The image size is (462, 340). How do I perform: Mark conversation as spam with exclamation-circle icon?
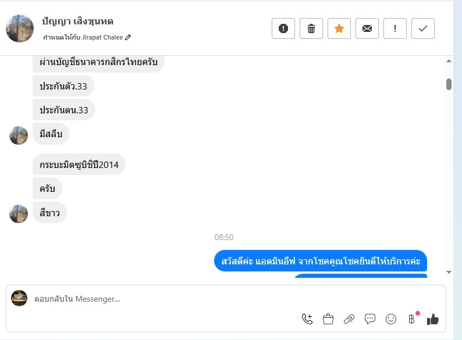coord(283,28)
